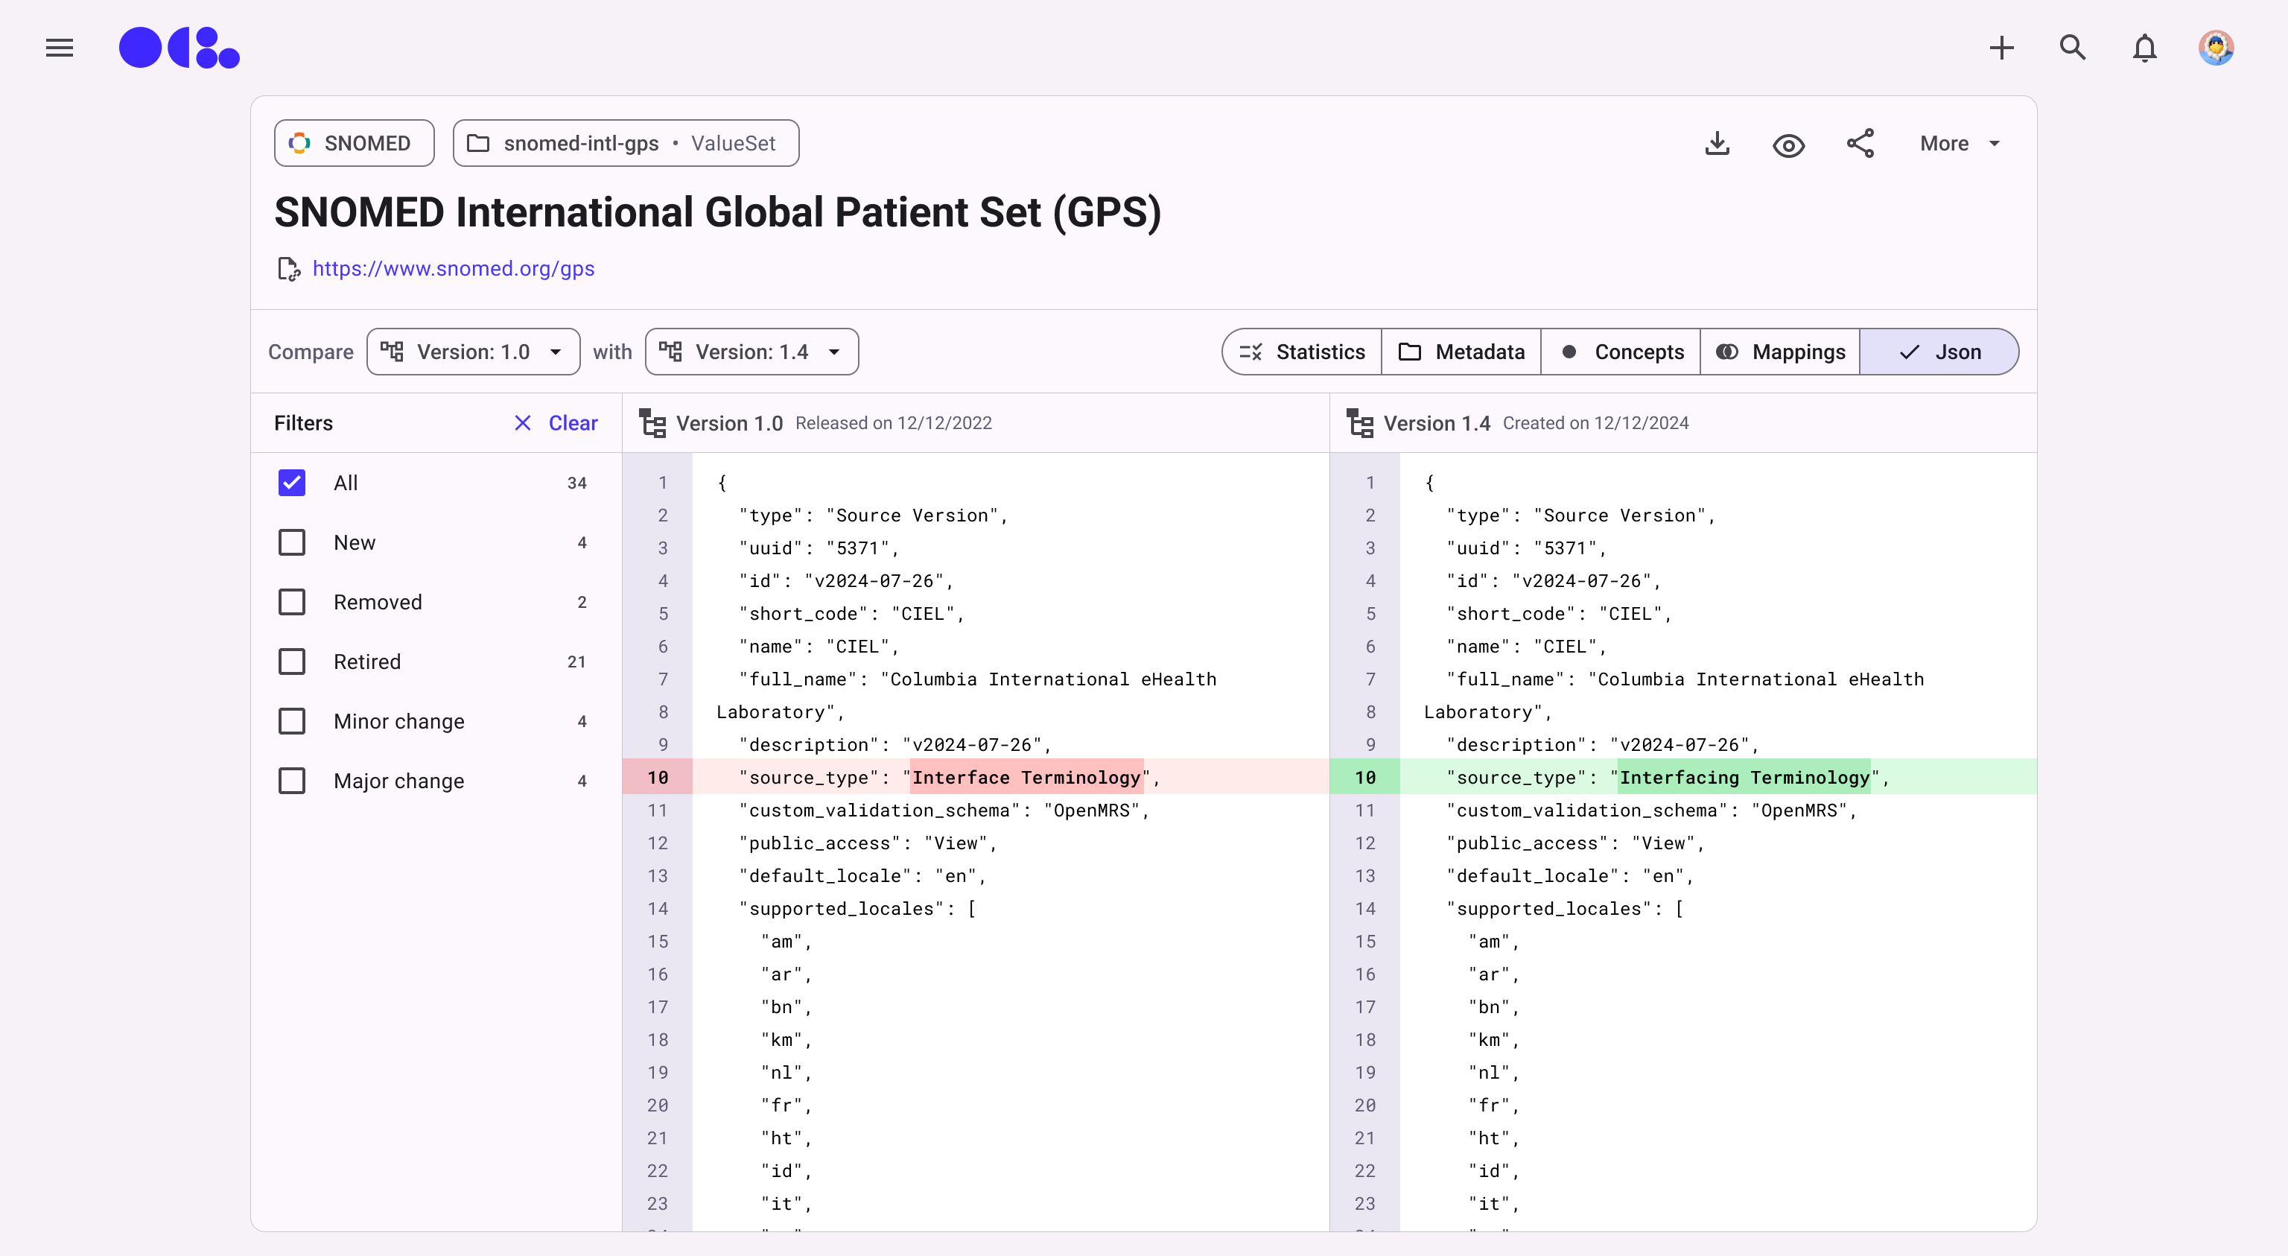Open notifications bell
Viewport: 2288px width, 1256px height.
click(2144, 48)
